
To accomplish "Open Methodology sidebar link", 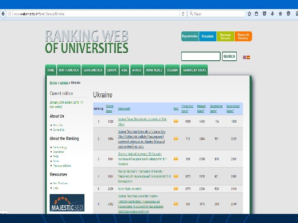I will 60,147.
